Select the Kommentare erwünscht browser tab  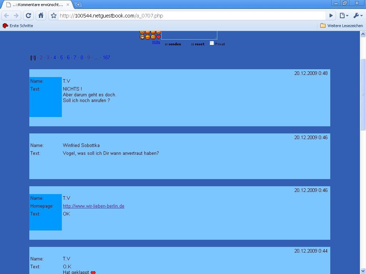[38, 5]
